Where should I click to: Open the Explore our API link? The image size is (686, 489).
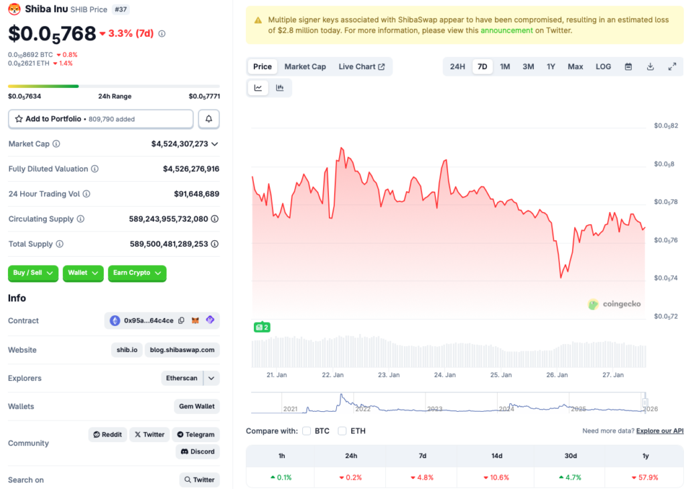click(x=659, y=431)
